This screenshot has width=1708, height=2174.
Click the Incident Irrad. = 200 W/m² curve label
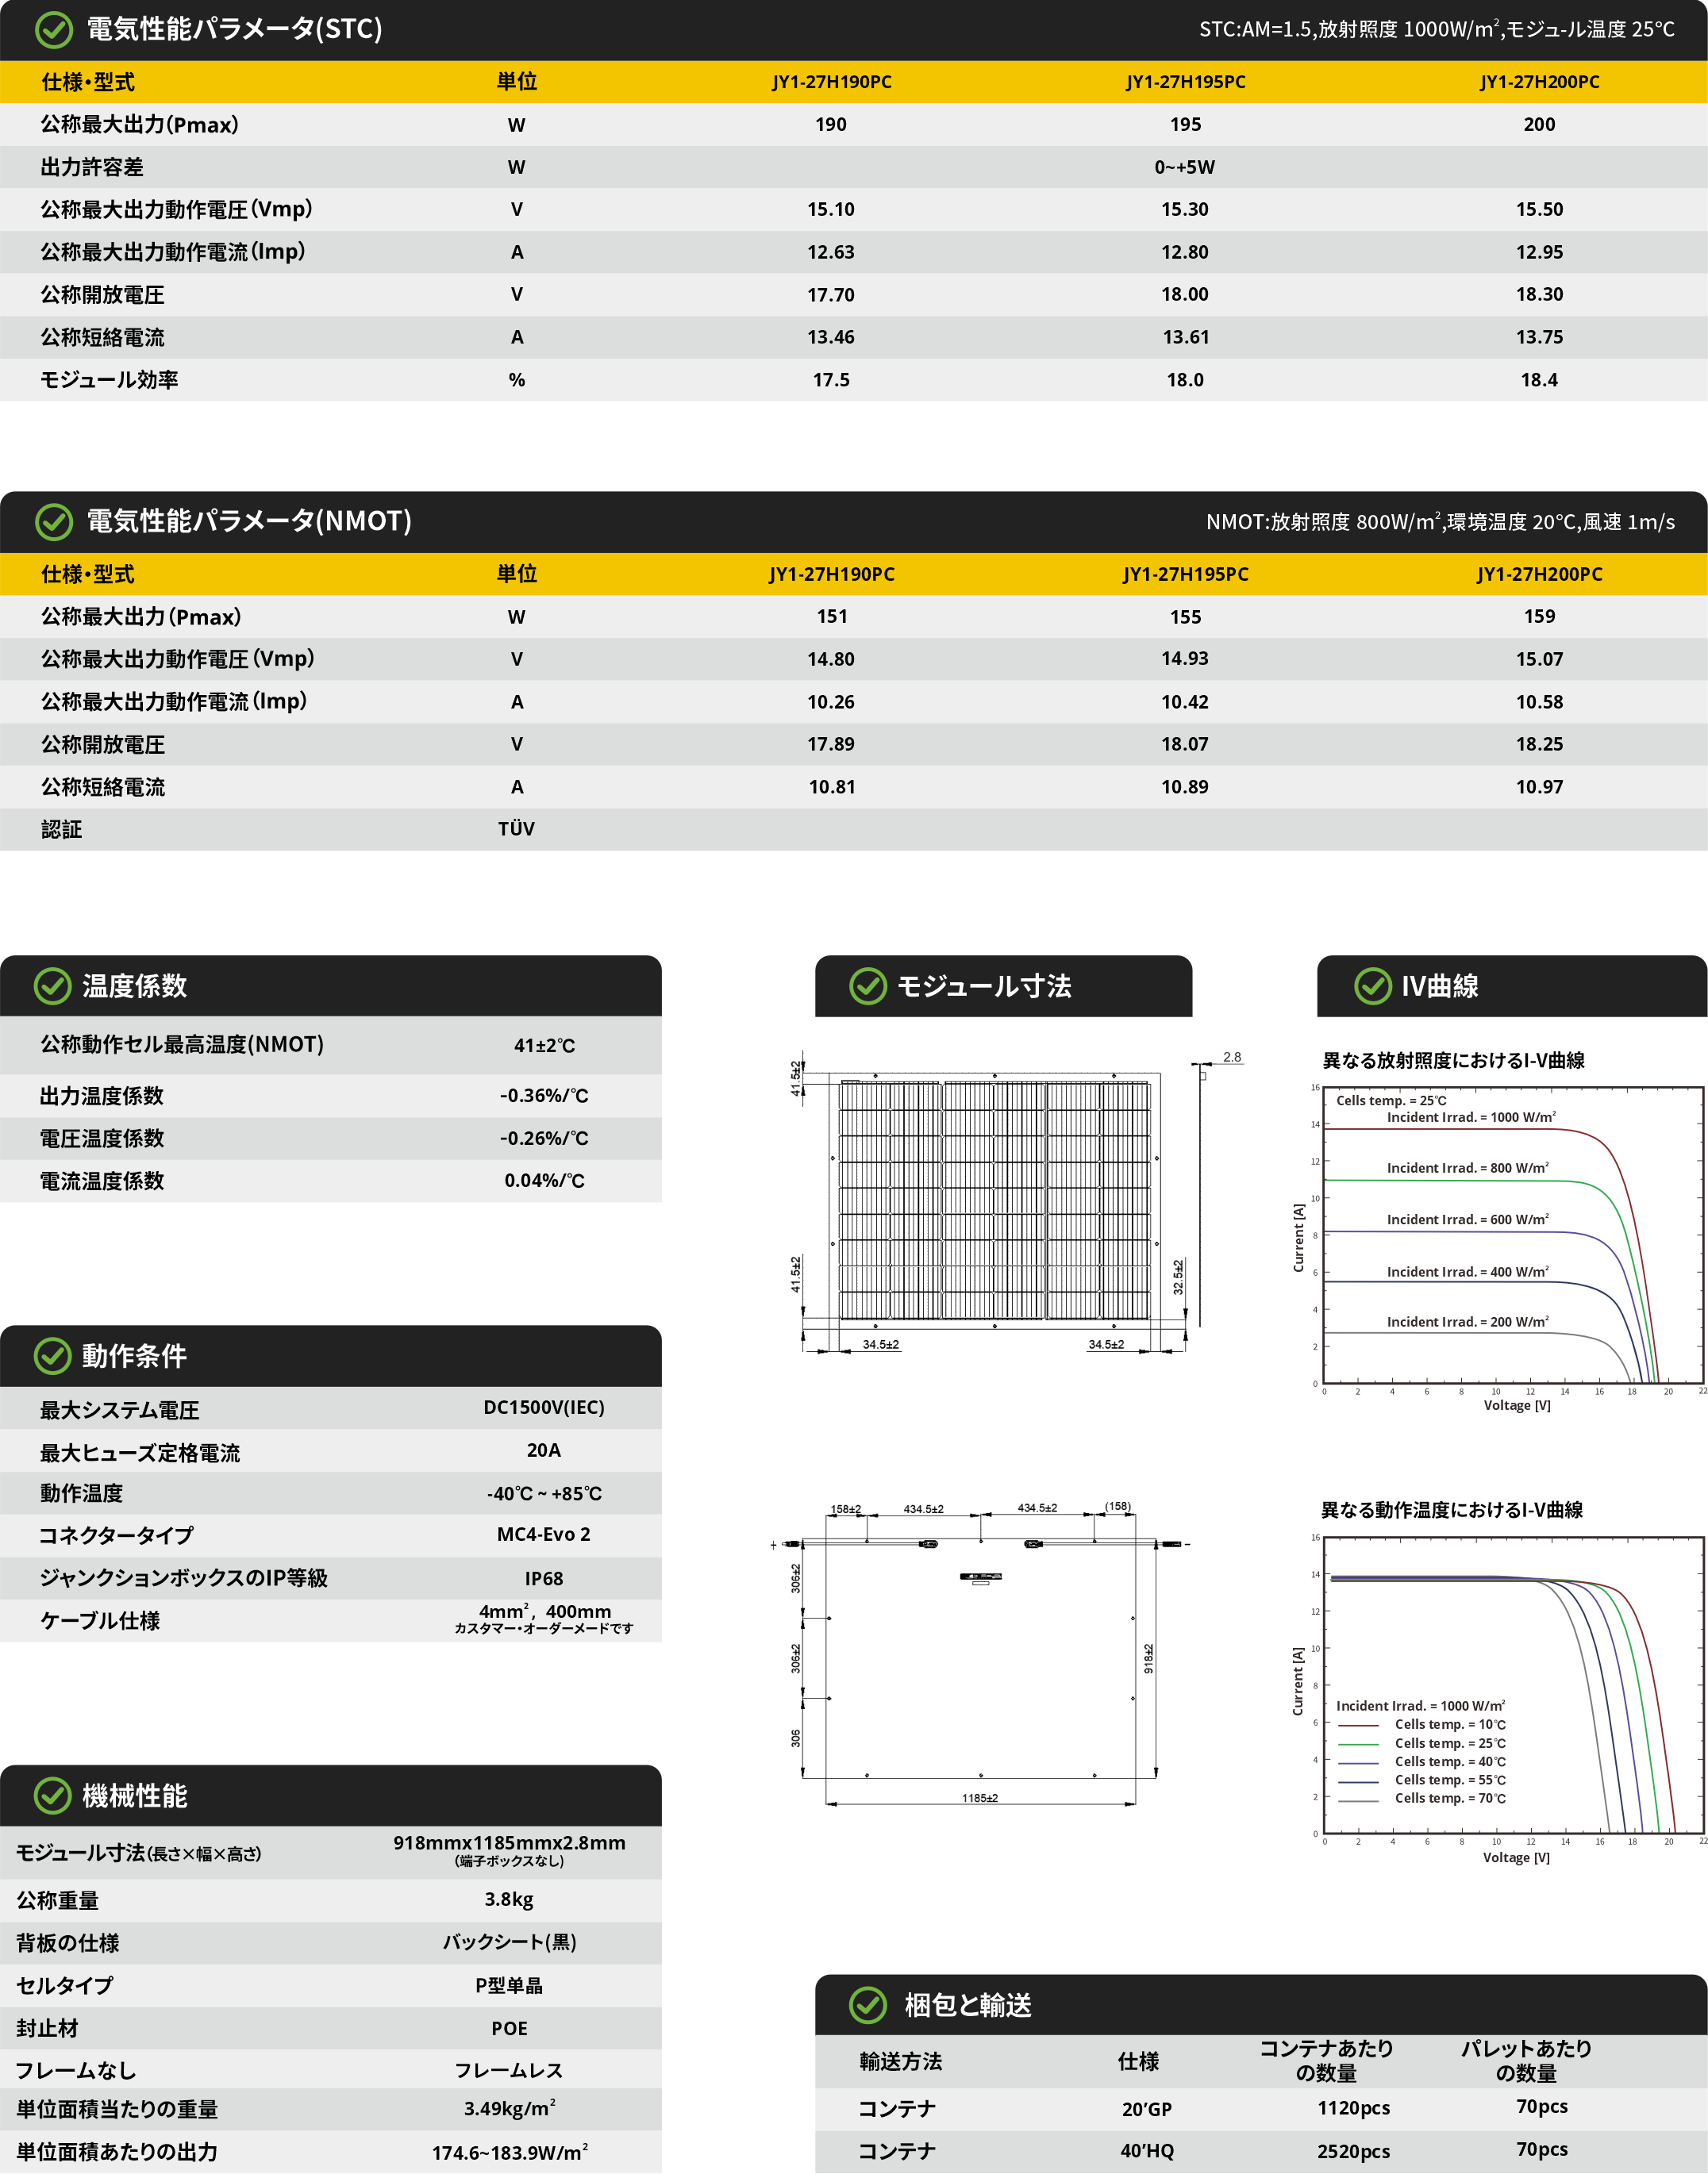1467,1321
